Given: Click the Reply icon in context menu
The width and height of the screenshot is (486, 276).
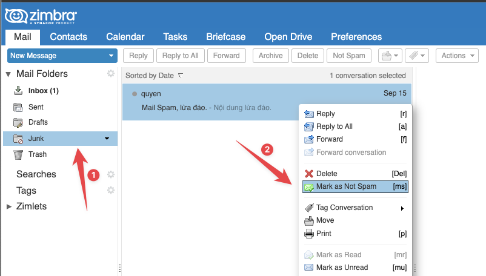Looking at the screenshot, I should pos(308,114).
